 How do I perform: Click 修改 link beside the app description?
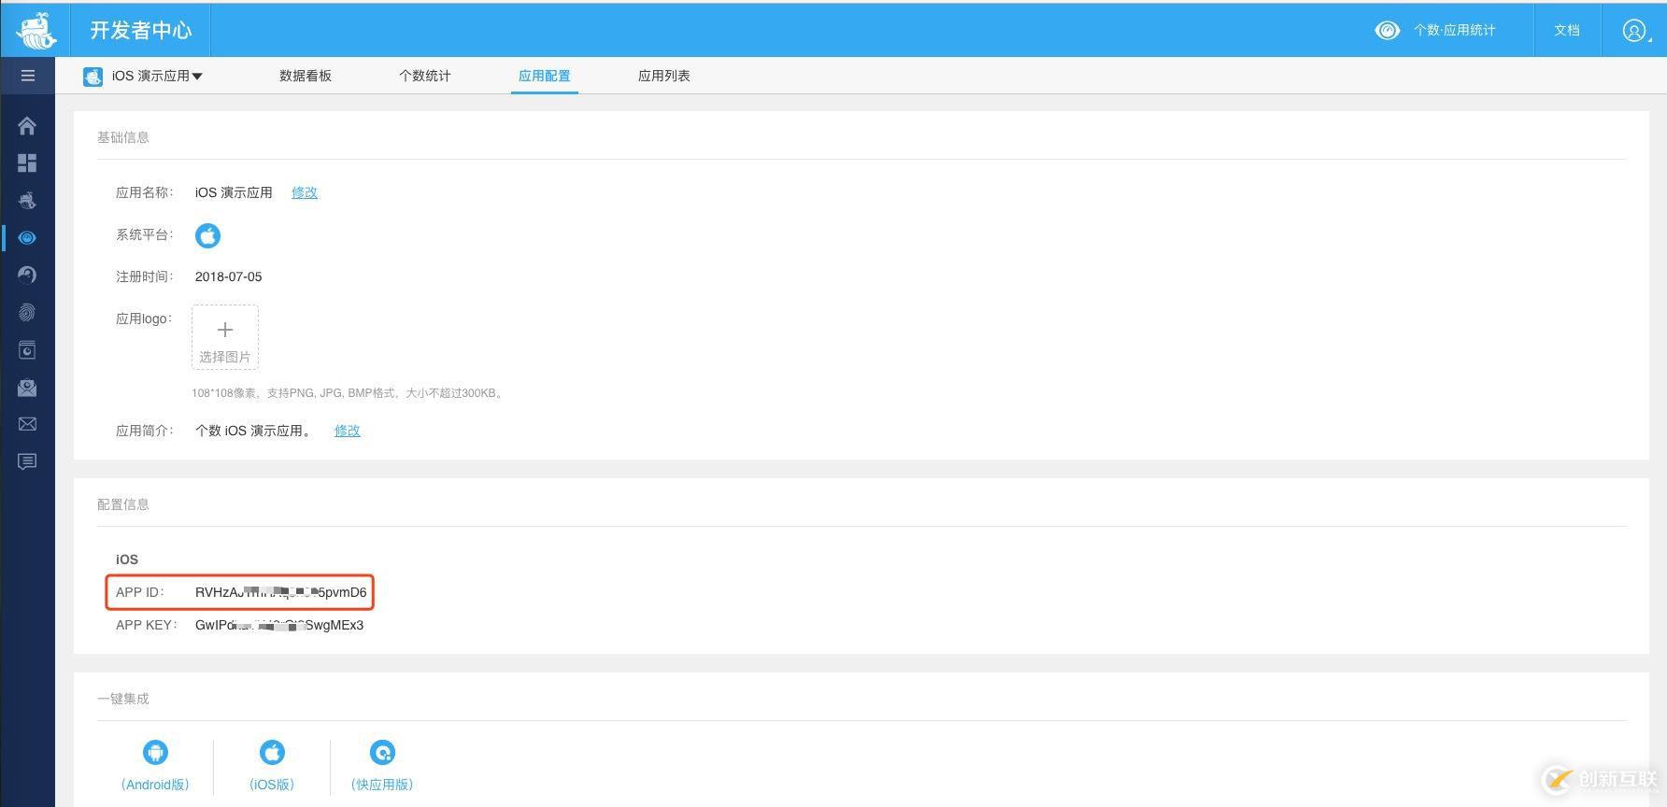347,431
